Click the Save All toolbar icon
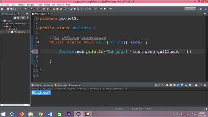The height and width of the screenshot is (117, 208). (11, 9)
